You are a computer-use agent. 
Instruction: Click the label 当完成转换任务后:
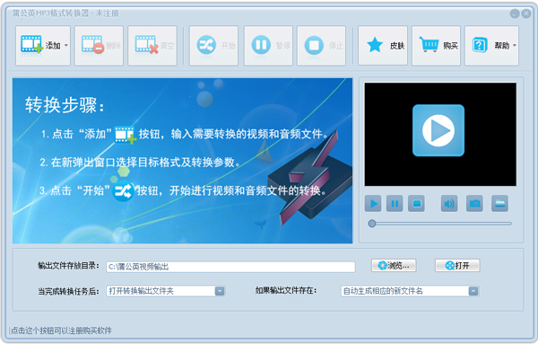coord(69,291)
